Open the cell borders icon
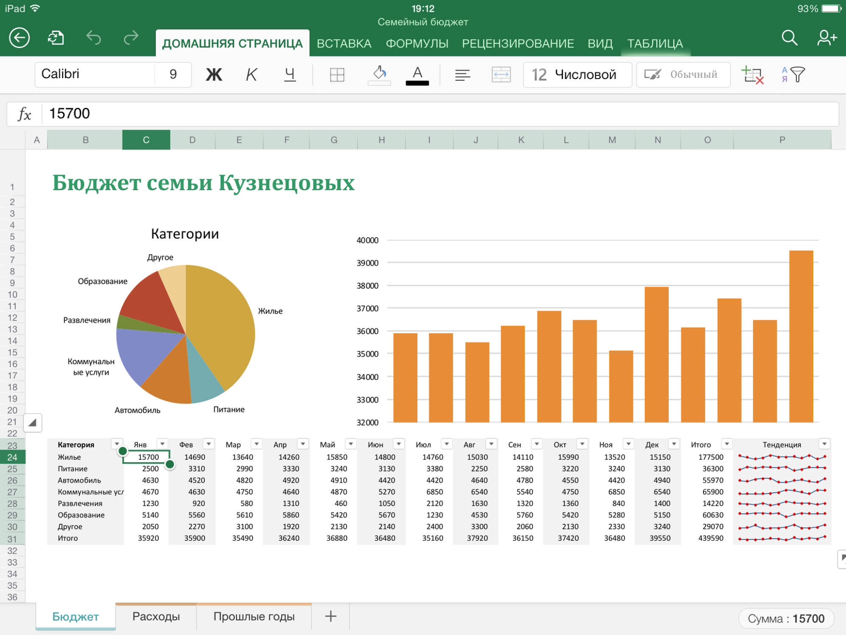This screenshot has width=846, height=635. coord(337,75)
